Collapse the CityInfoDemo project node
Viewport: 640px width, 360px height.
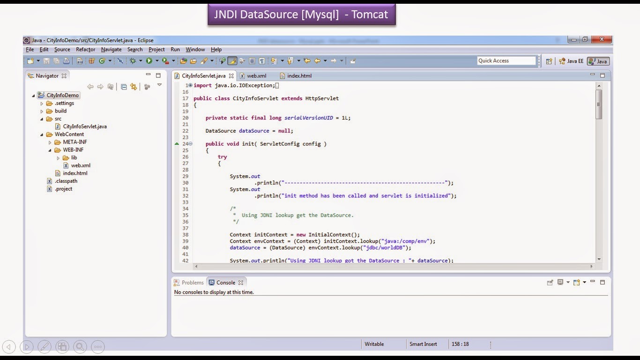coord(33,96)
